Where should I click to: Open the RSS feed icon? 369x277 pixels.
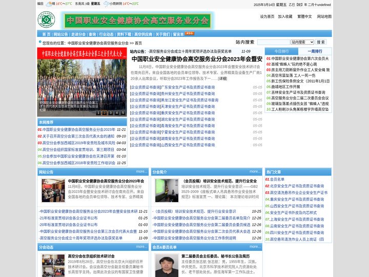coord(190,33)
